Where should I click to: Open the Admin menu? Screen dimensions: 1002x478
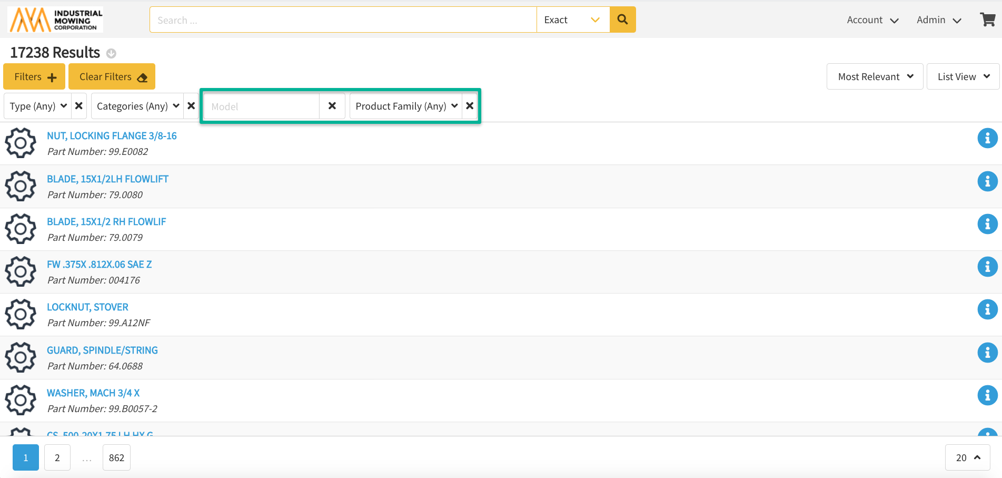point(938,19)
